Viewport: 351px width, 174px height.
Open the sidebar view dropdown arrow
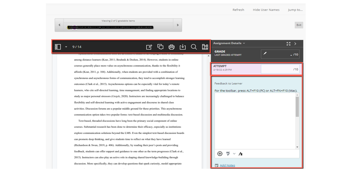coord(66,47)
